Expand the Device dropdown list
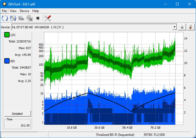Image resolution: width=196 pixels, height=138 pixels. [174, 27]
